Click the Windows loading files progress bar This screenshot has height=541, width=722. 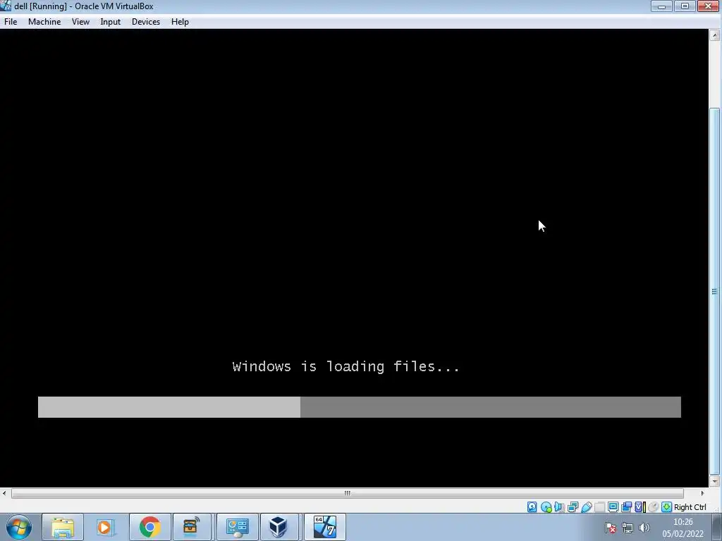pyautogui.click(x=359, y=407)
